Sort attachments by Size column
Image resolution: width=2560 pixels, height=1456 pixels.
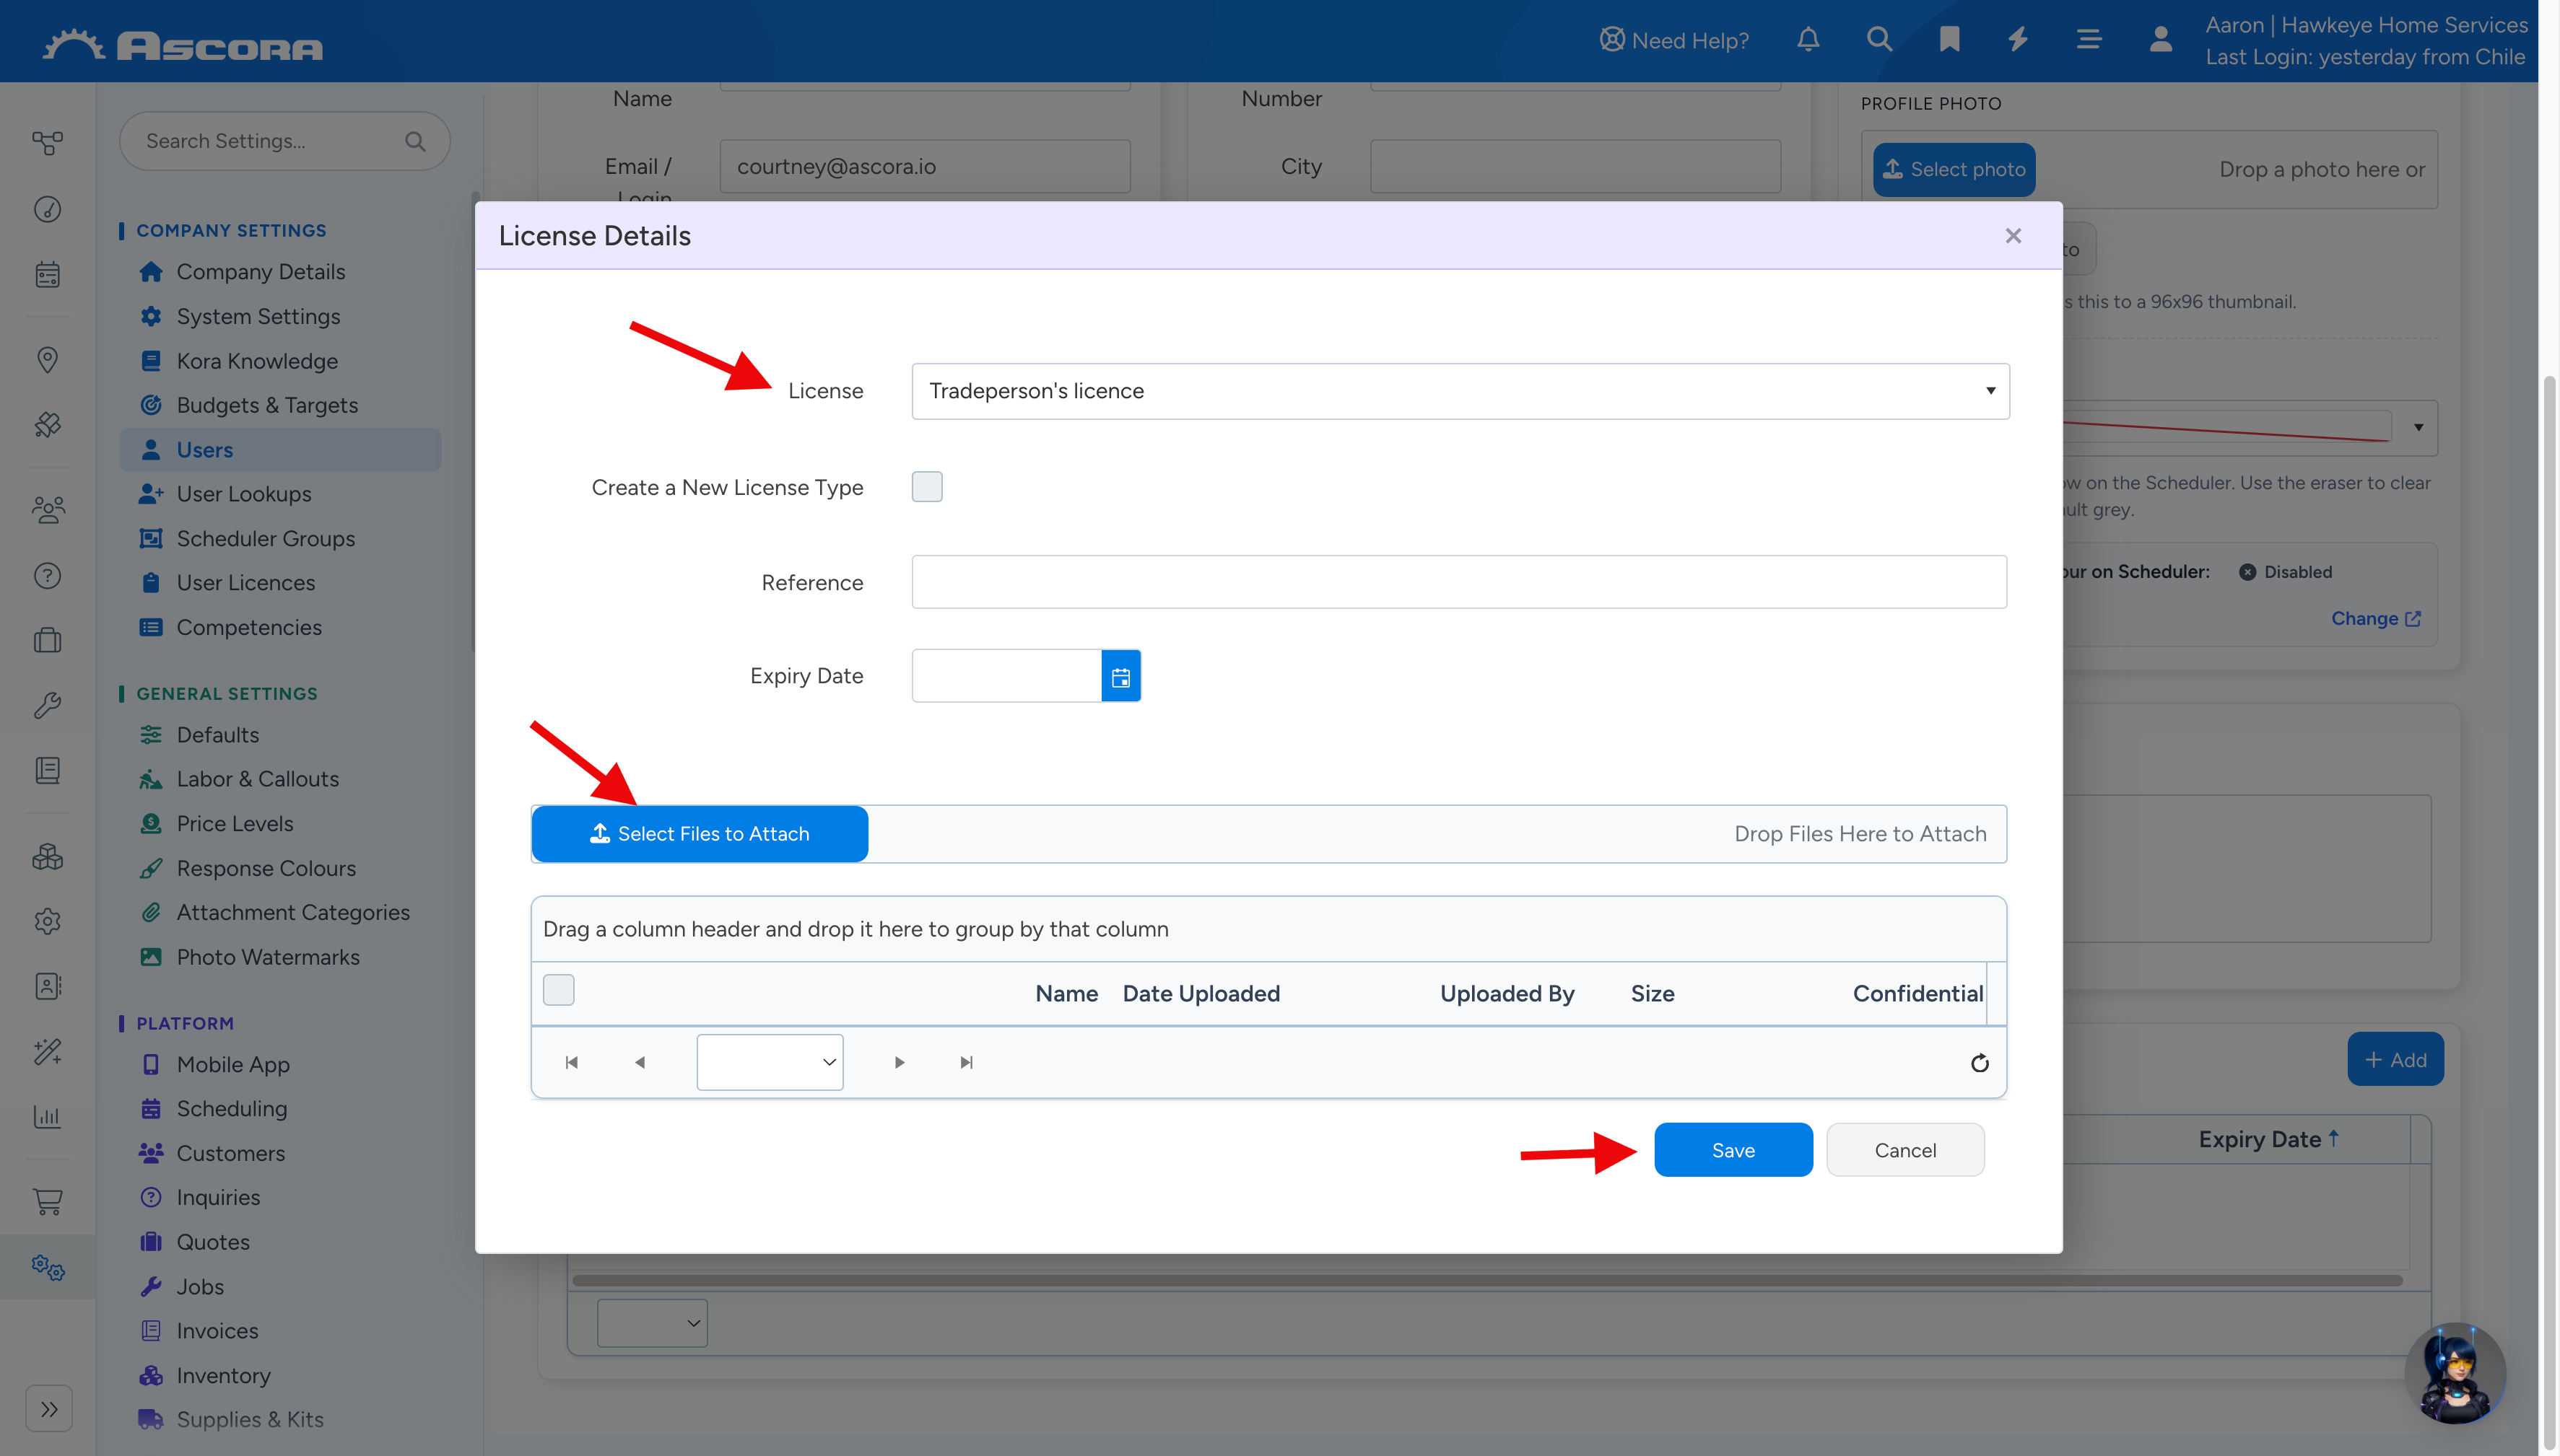1652,994
